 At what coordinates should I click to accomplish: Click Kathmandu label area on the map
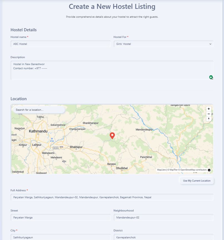pyautogui.click(x=38, y=131)
